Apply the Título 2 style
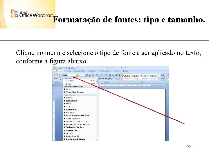Viewport: 209px width, 157px height. pos(154,77)
